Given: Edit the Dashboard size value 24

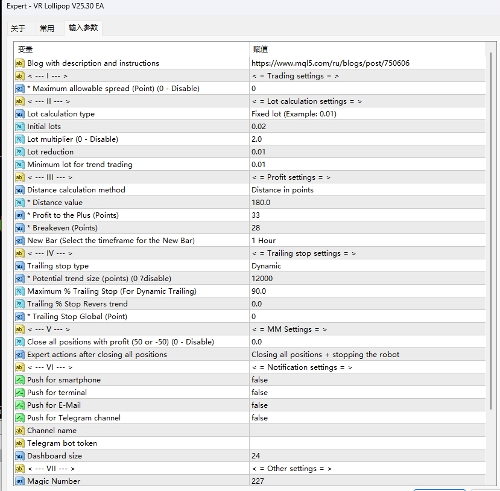Looking at the screenshot, I should point(367,456).
